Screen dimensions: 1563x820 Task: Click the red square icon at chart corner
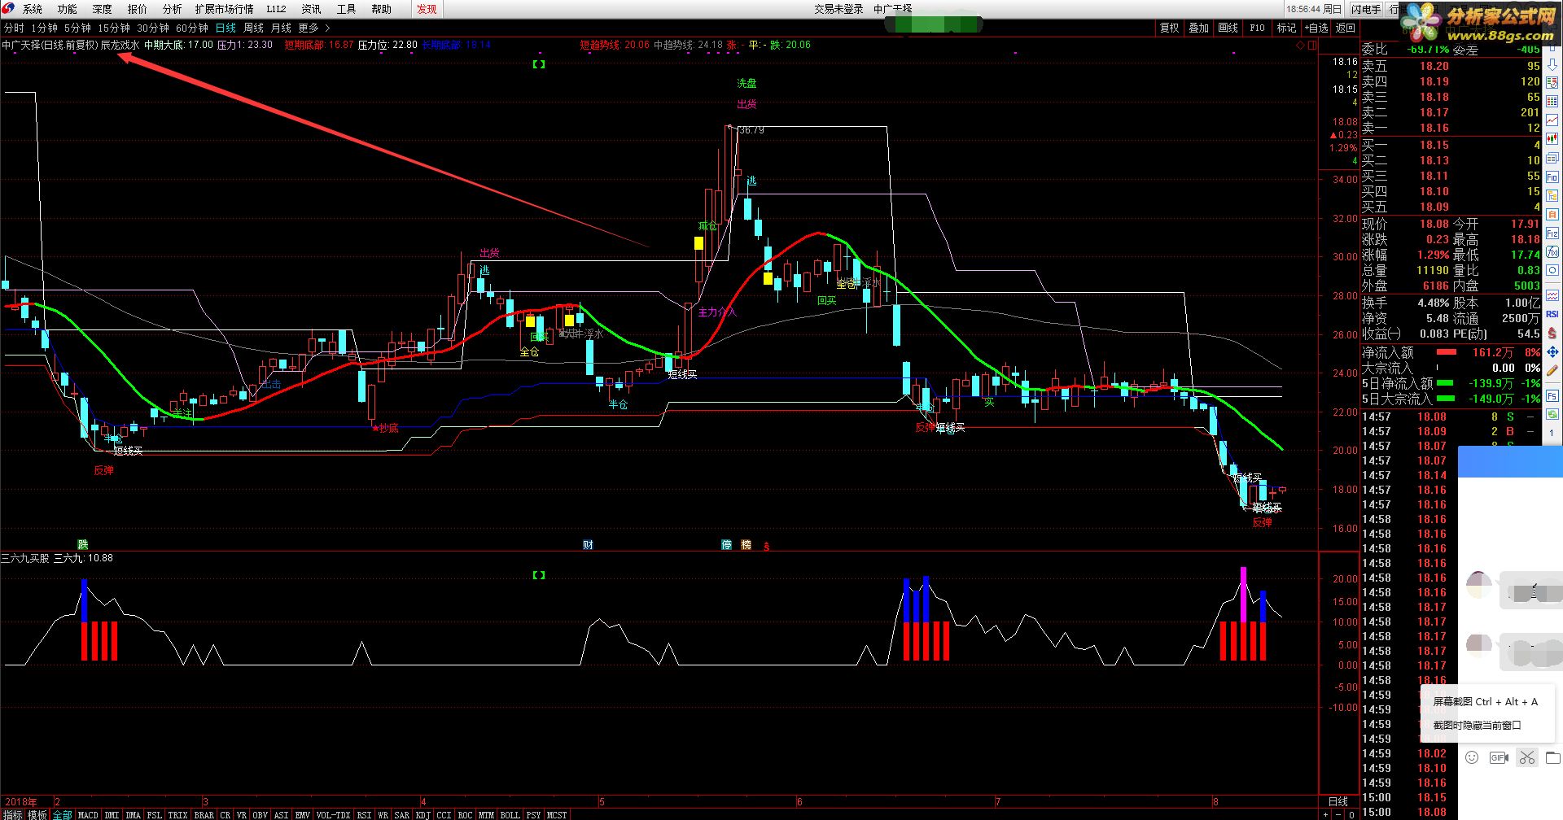tap(1311, 46)
